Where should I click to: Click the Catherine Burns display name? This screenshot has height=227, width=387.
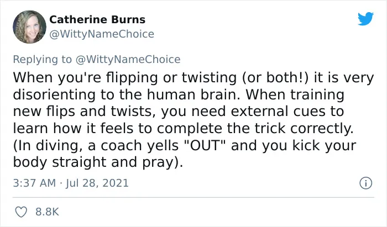97,19
